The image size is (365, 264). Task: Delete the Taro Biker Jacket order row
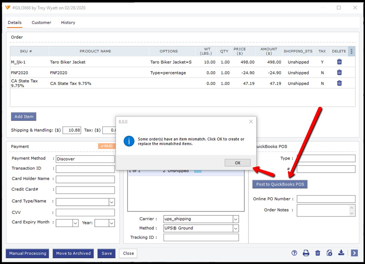339,62
